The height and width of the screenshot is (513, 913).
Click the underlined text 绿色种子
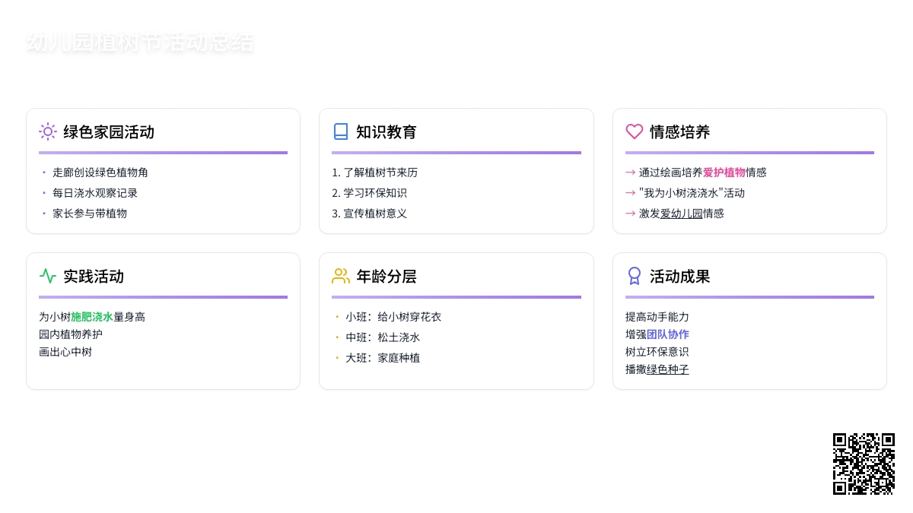click(x=668, y=369)
